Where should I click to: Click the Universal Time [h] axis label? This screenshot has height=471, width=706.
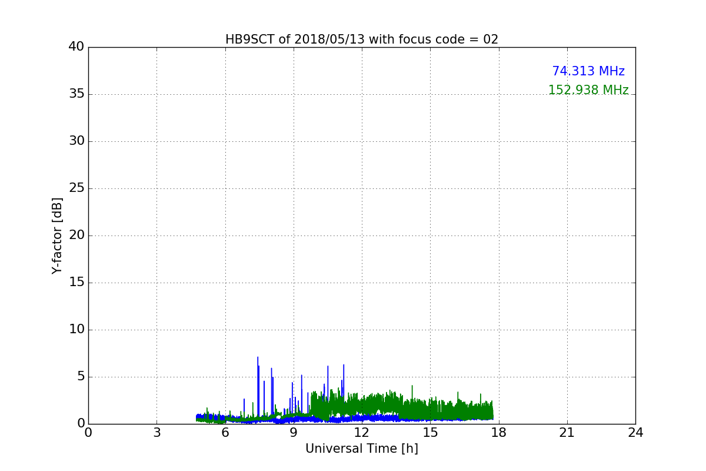[x=362, y=449]
